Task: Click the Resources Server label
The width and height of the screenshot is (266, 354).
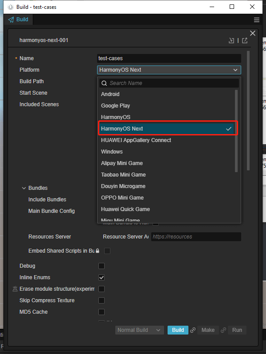Action: (x=50, y=237)
